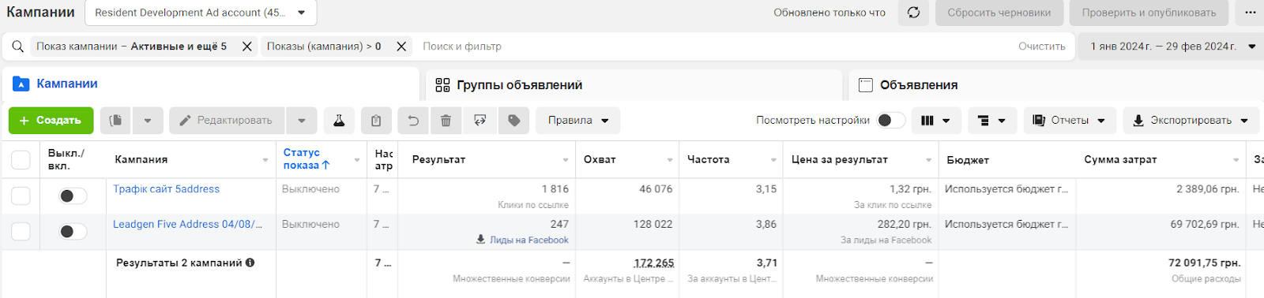1264x298 pixels.
Task: Open the 'Сумма затрат' column header menu arrow
Action: click(1236, 160)
